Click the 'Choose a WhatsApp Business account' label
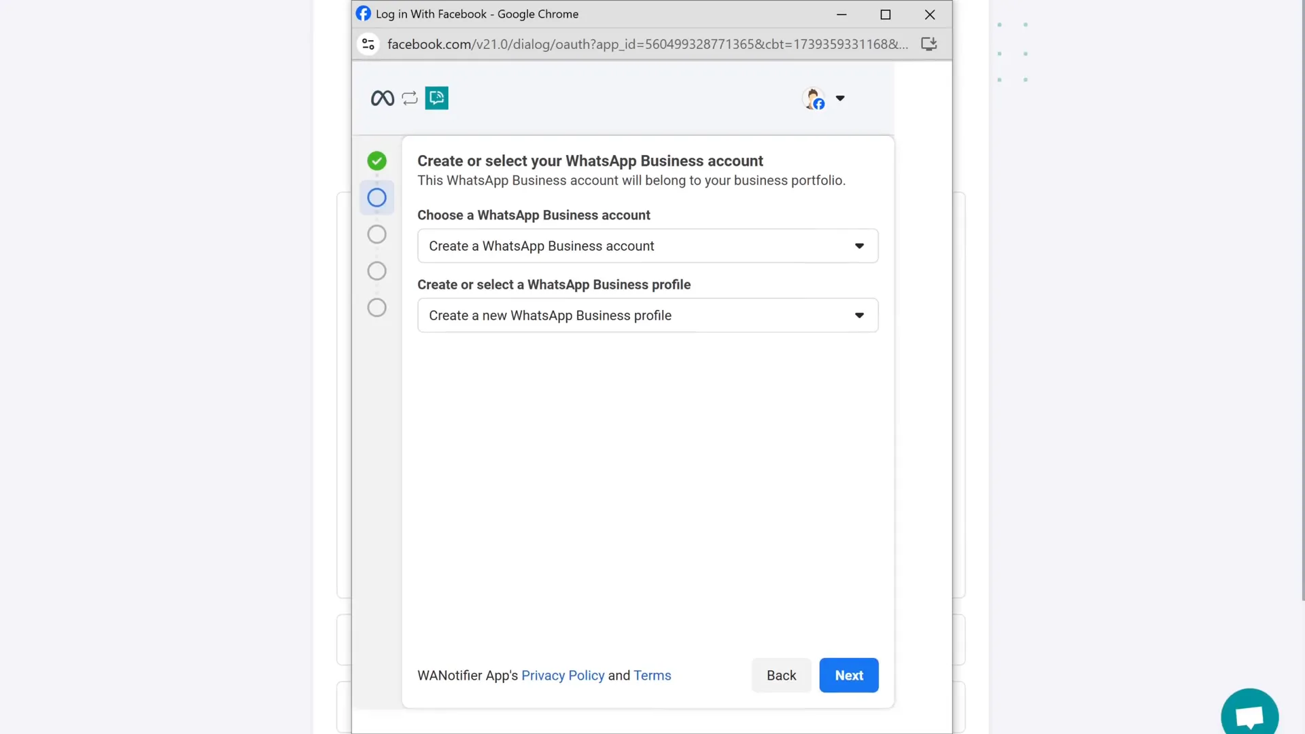1305x734 pixels. pos(534,215)
